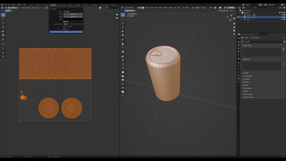Add a new vertex group with plus button

pos(283,49)
